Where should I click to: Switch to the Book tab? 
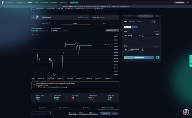click(104, 23)
